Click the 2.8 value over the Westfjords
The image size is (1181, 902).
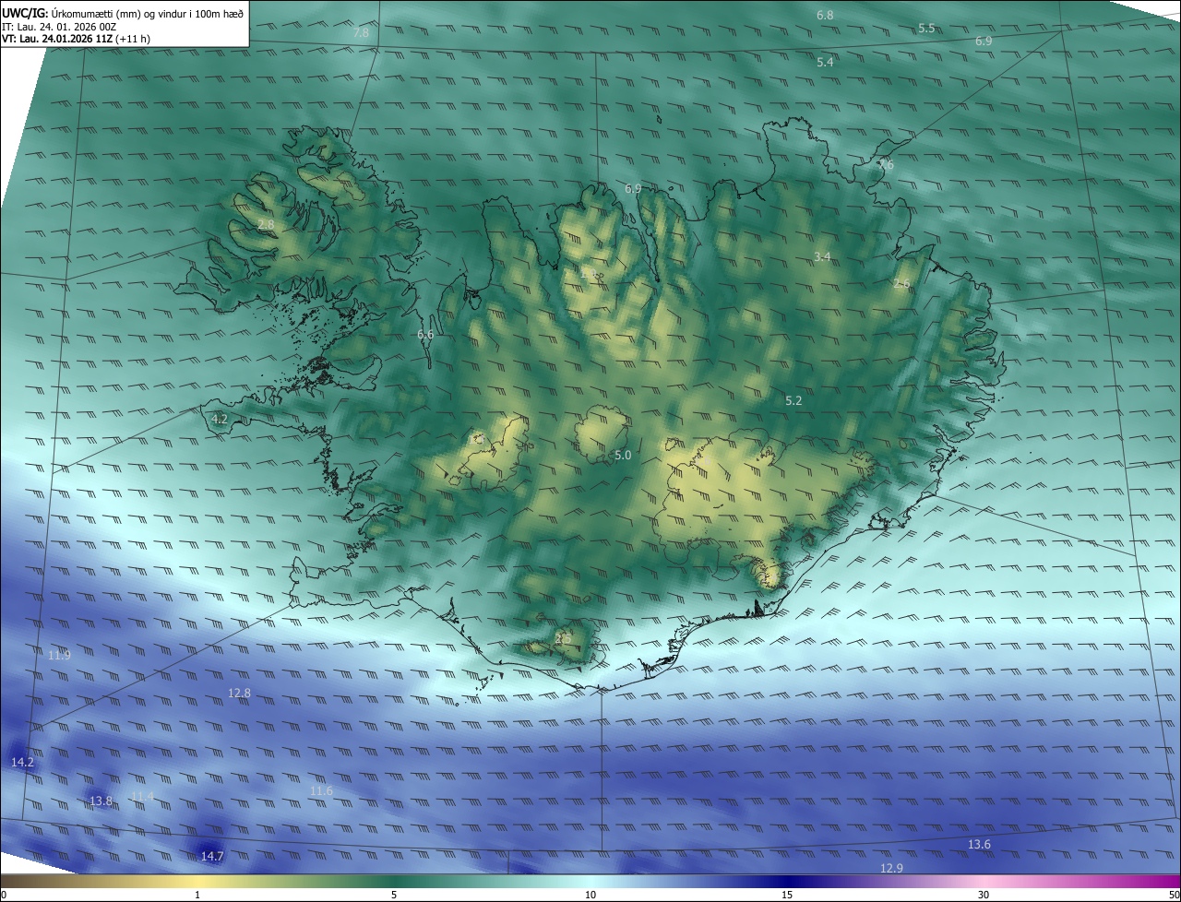[x=266, y=224]
